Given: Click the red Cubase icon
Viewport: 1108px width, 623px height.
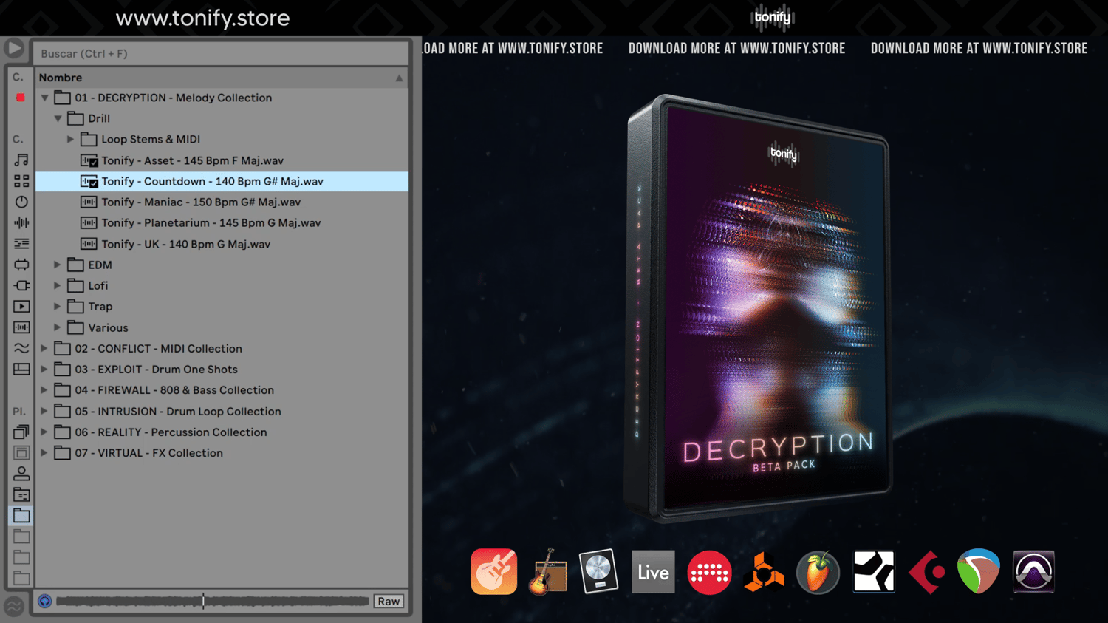Looking at the screenshot, I should click(x=926, y=571).
